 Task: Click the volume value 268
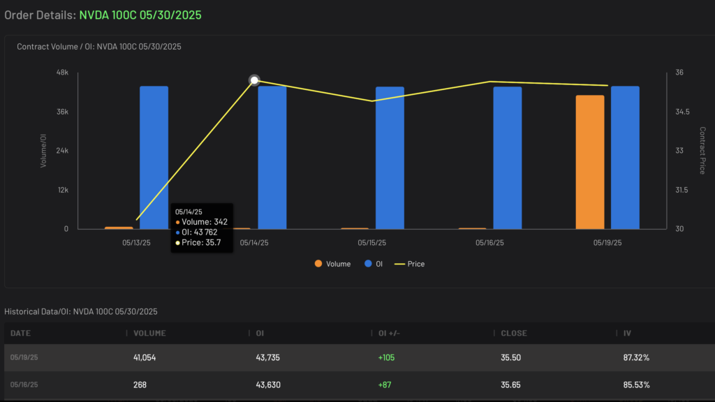140,385
